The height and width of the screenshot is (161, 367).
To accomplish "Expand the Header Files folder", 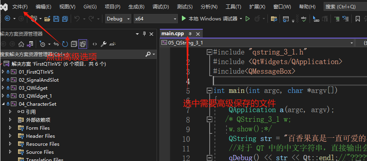I will tap(10, 136).
